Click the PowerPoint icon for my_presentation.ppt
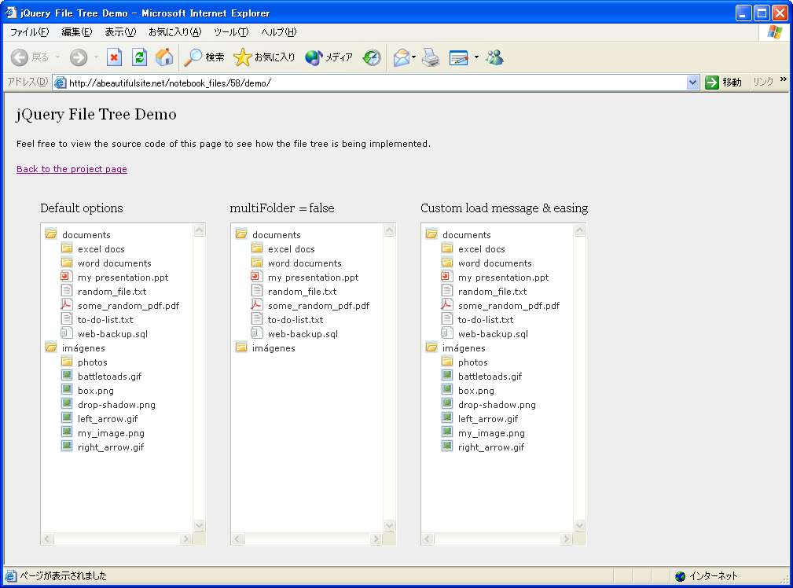793x588 pixels. 66,277
